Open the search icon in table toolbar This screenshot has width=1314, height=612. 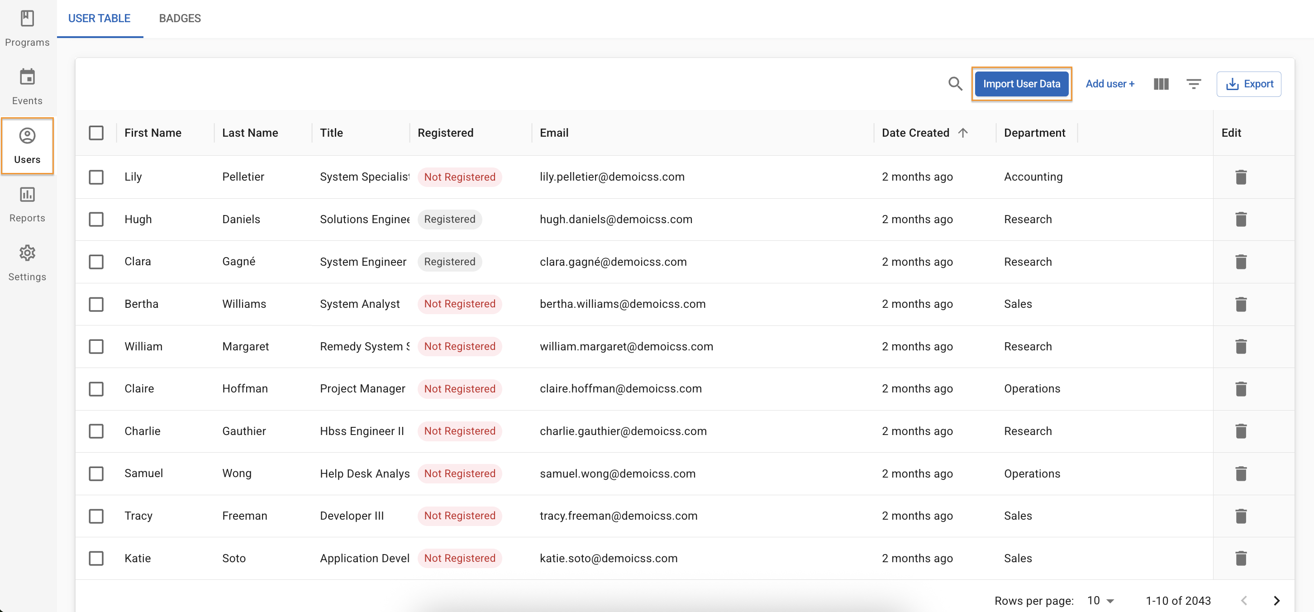point(955,84)
